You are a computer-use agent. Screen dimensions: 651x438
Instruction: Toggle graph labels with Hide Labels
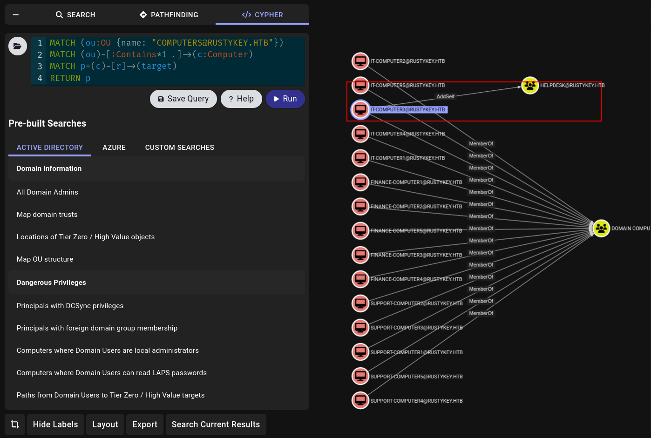pyautogui.click(x=55, y=425)
